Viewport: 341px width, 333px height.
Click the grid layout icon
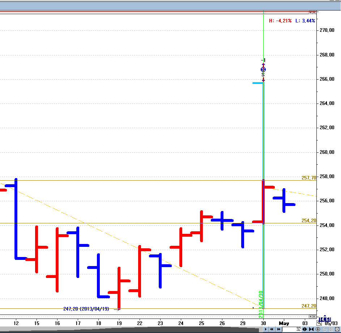pyautogui.click(x=331, y=329)
